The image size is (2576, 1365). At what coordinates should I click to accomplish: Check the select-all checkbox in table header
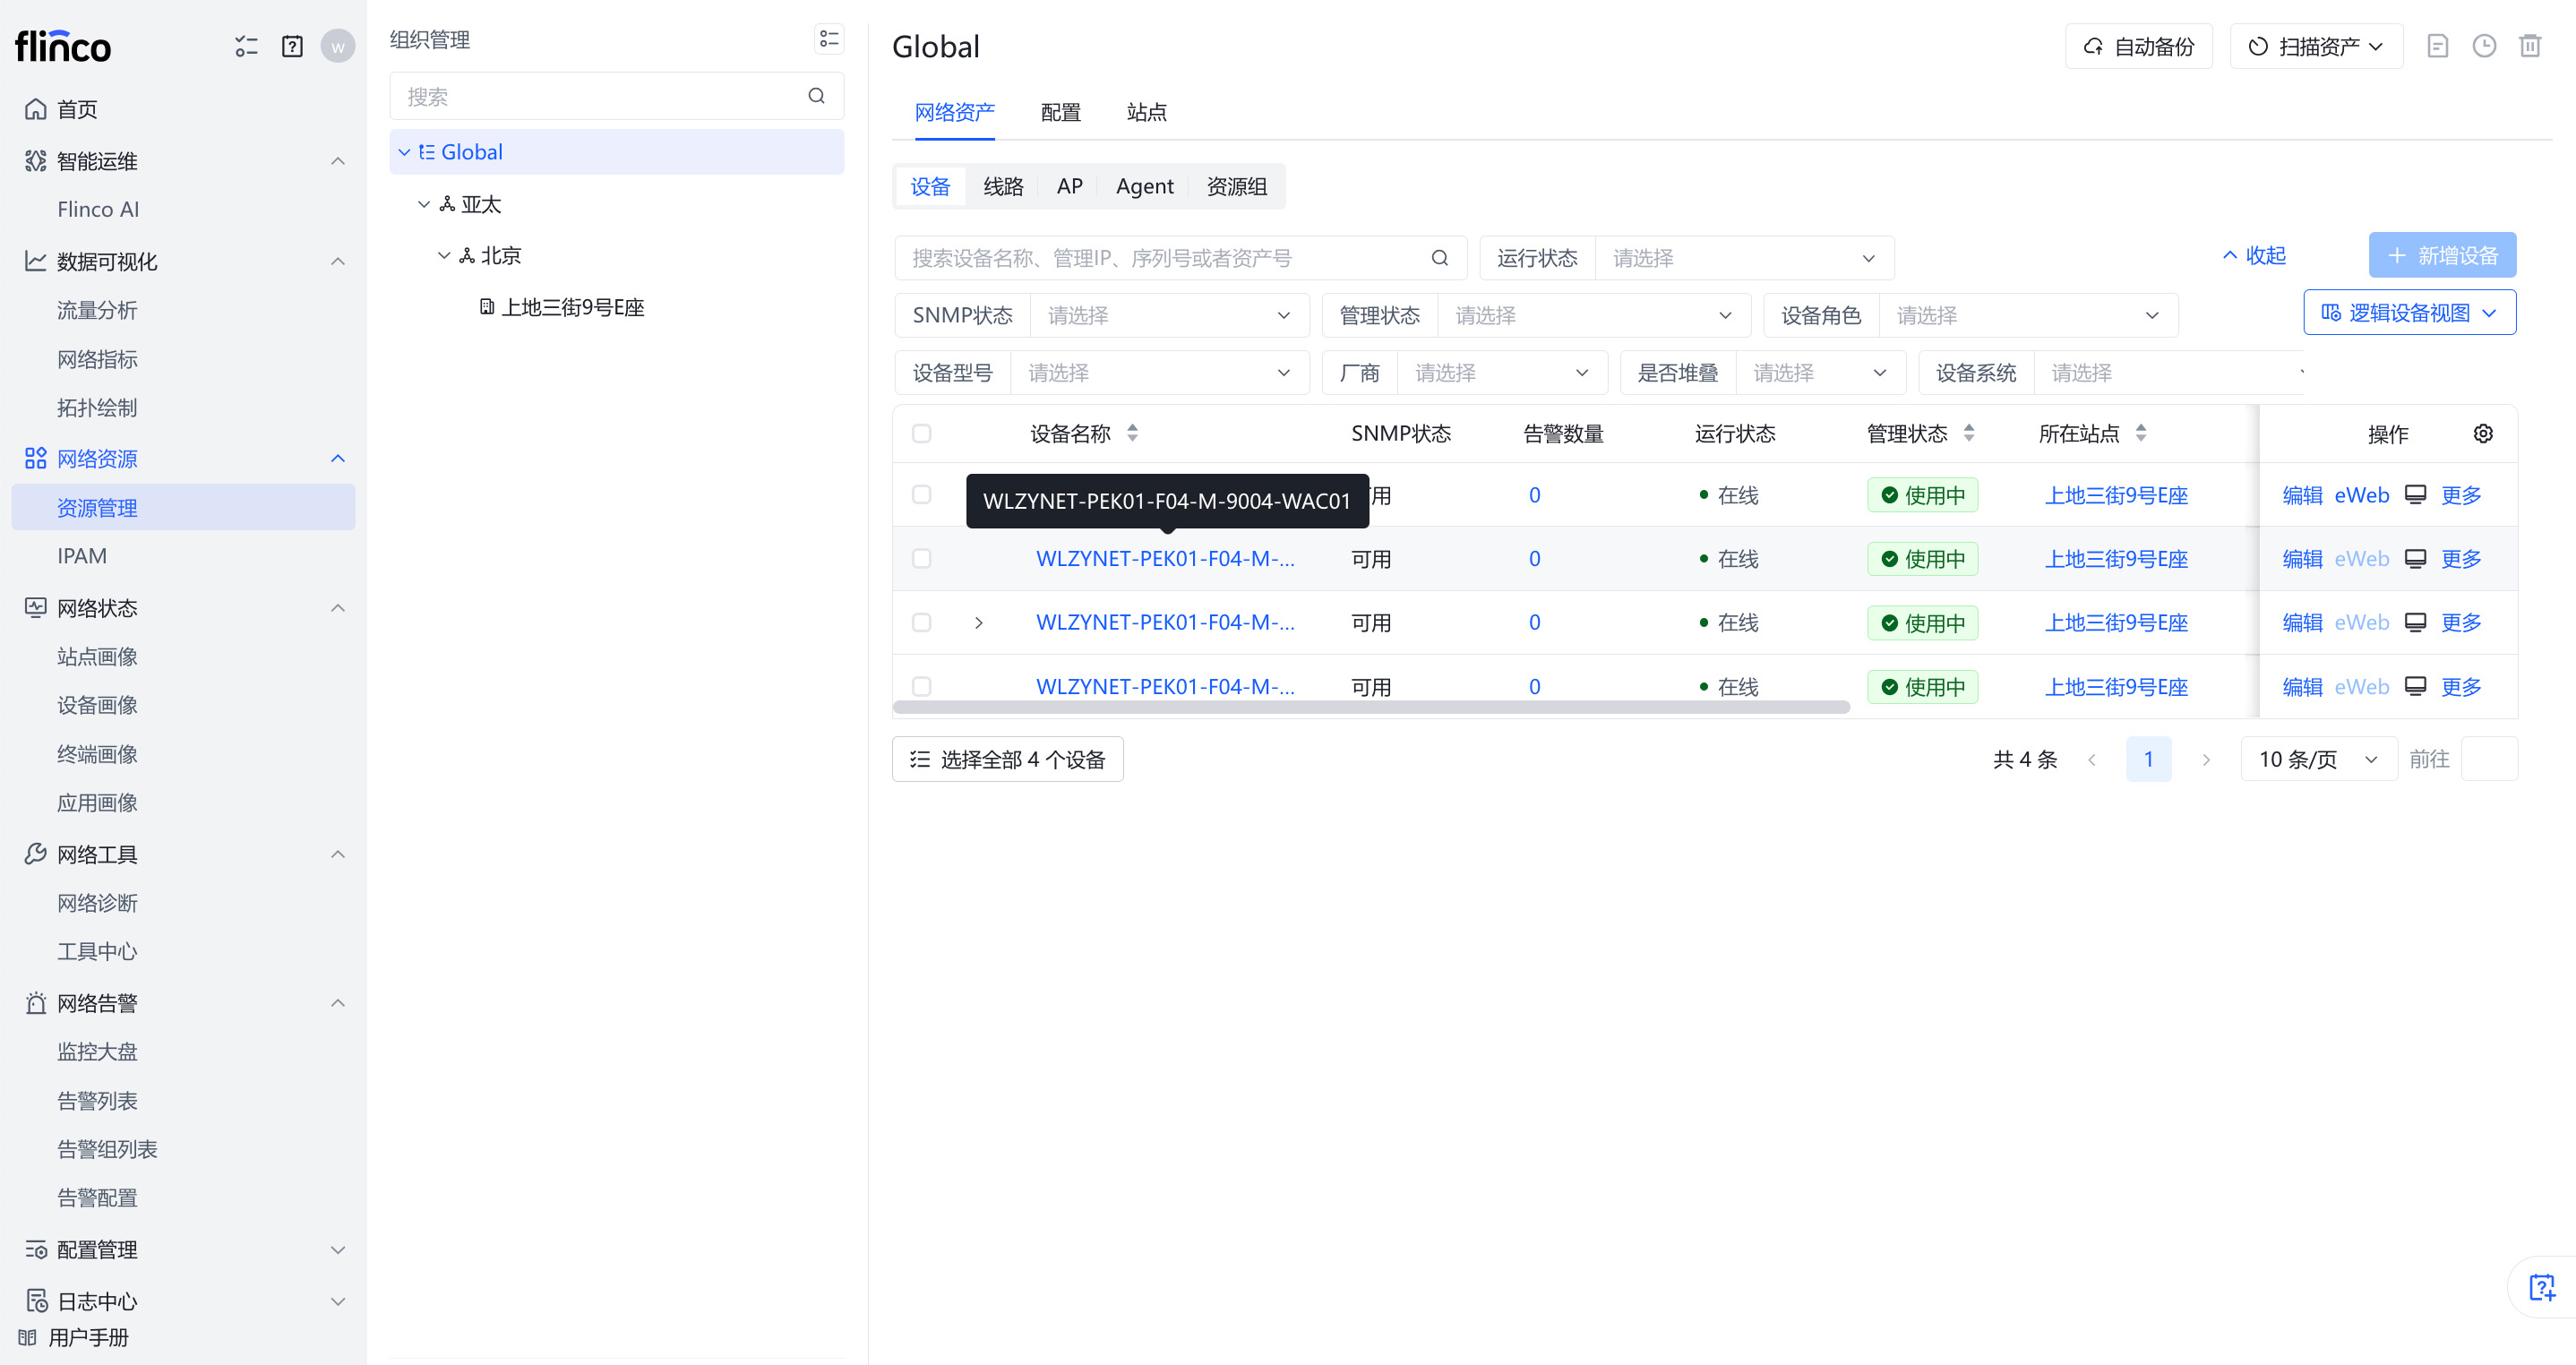[921, 433]
